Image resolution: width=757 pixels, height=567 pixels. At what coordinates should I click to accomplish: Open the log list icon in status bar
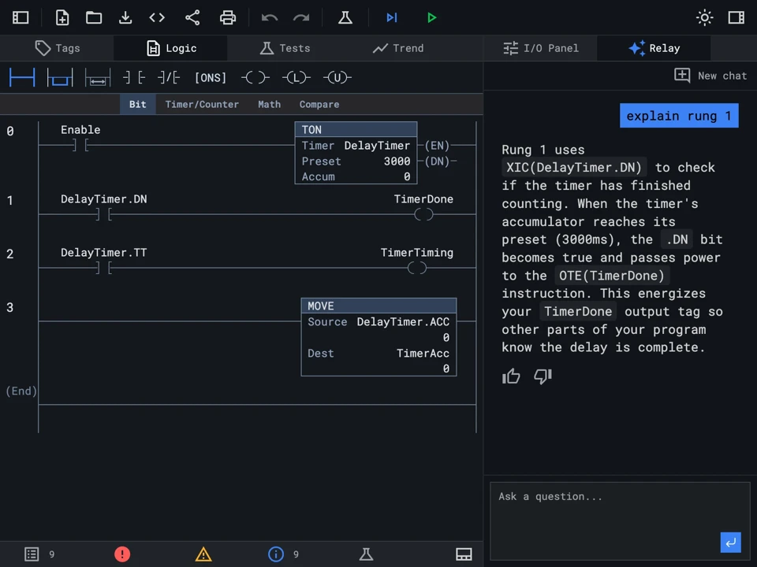(x=32, y=554)
